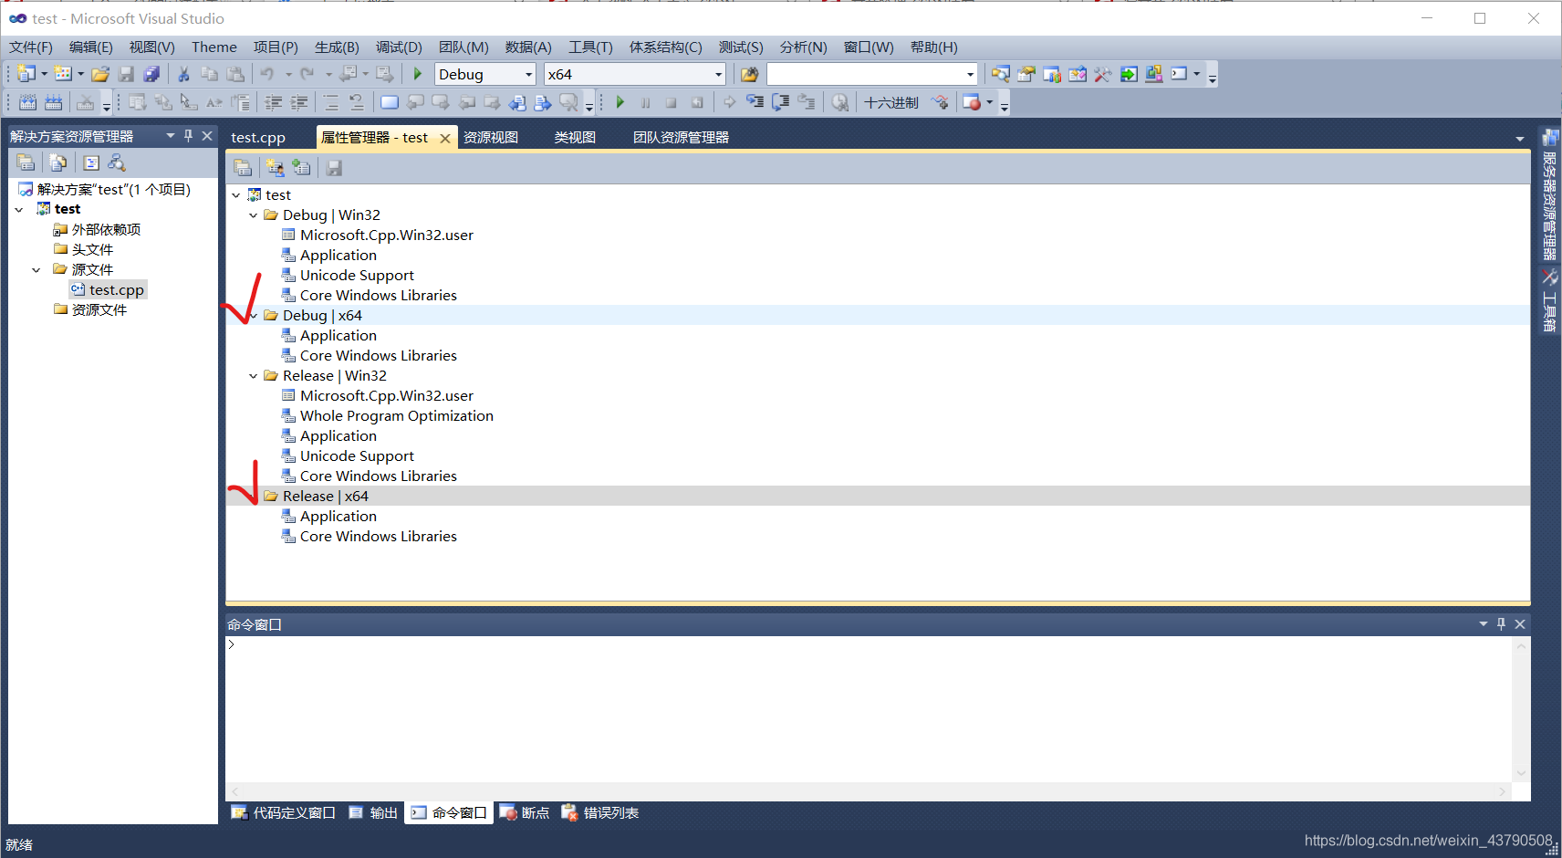Click the Step Into debug icon

click(x=755, y=102)
